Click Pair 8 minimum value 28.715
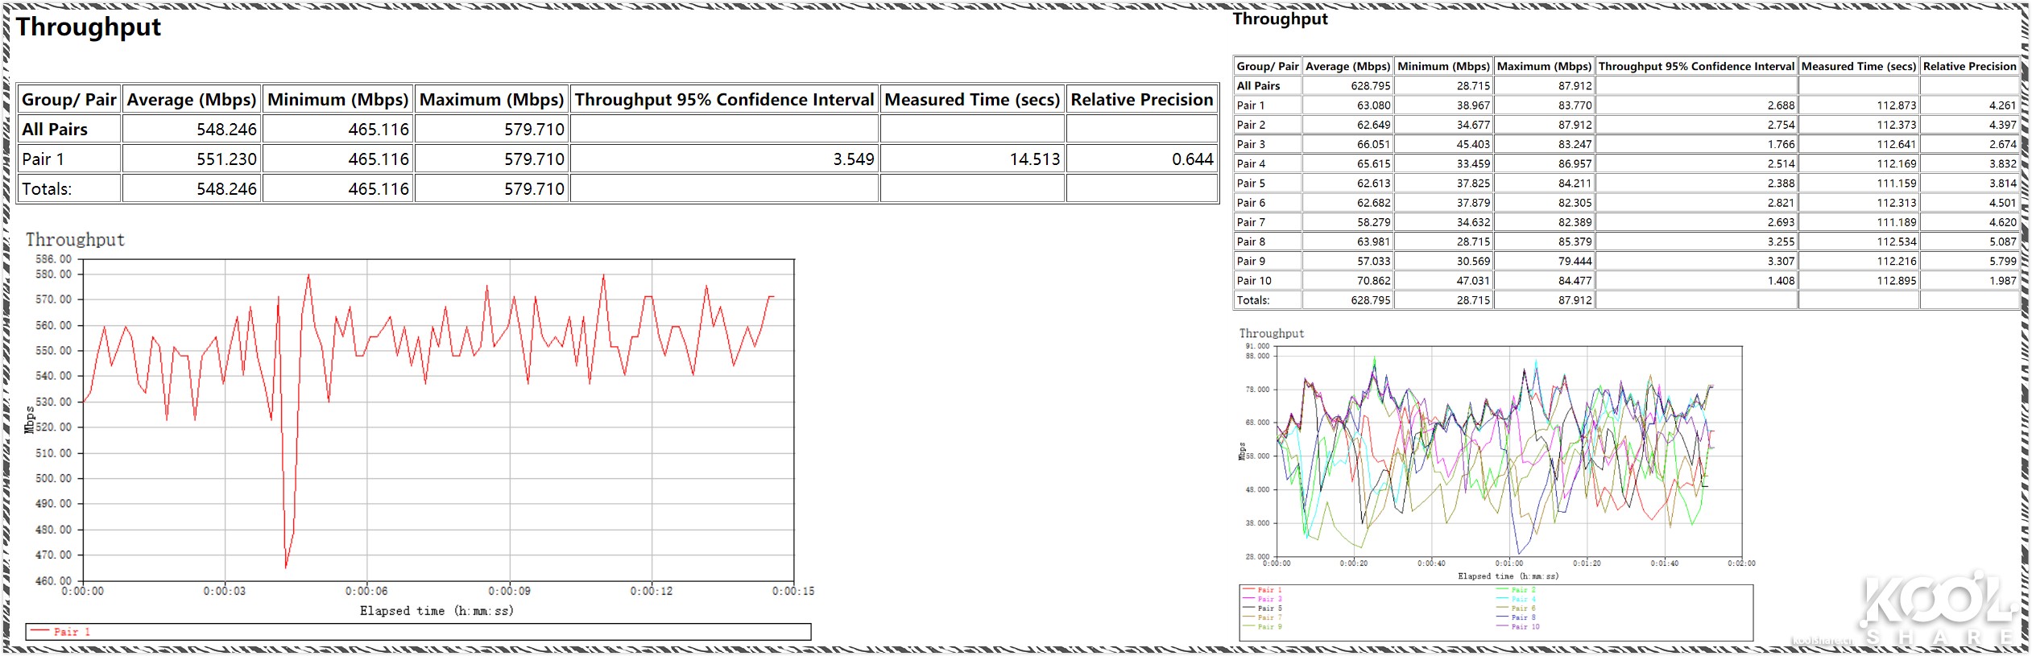 click(x=1474, y=242)
